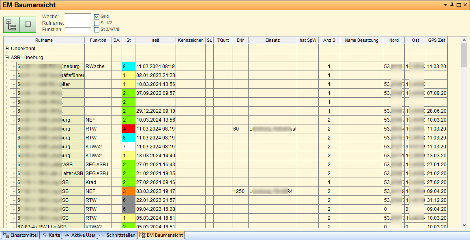Enable the St 3/4/7/8 filter checkbox
The width and height of the screenshot is (470, 240).
pos(97,30)
